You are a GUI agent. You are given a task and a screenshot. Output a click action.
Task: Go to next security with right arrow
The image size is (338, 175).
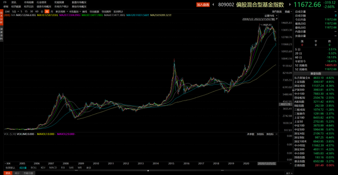290,4
